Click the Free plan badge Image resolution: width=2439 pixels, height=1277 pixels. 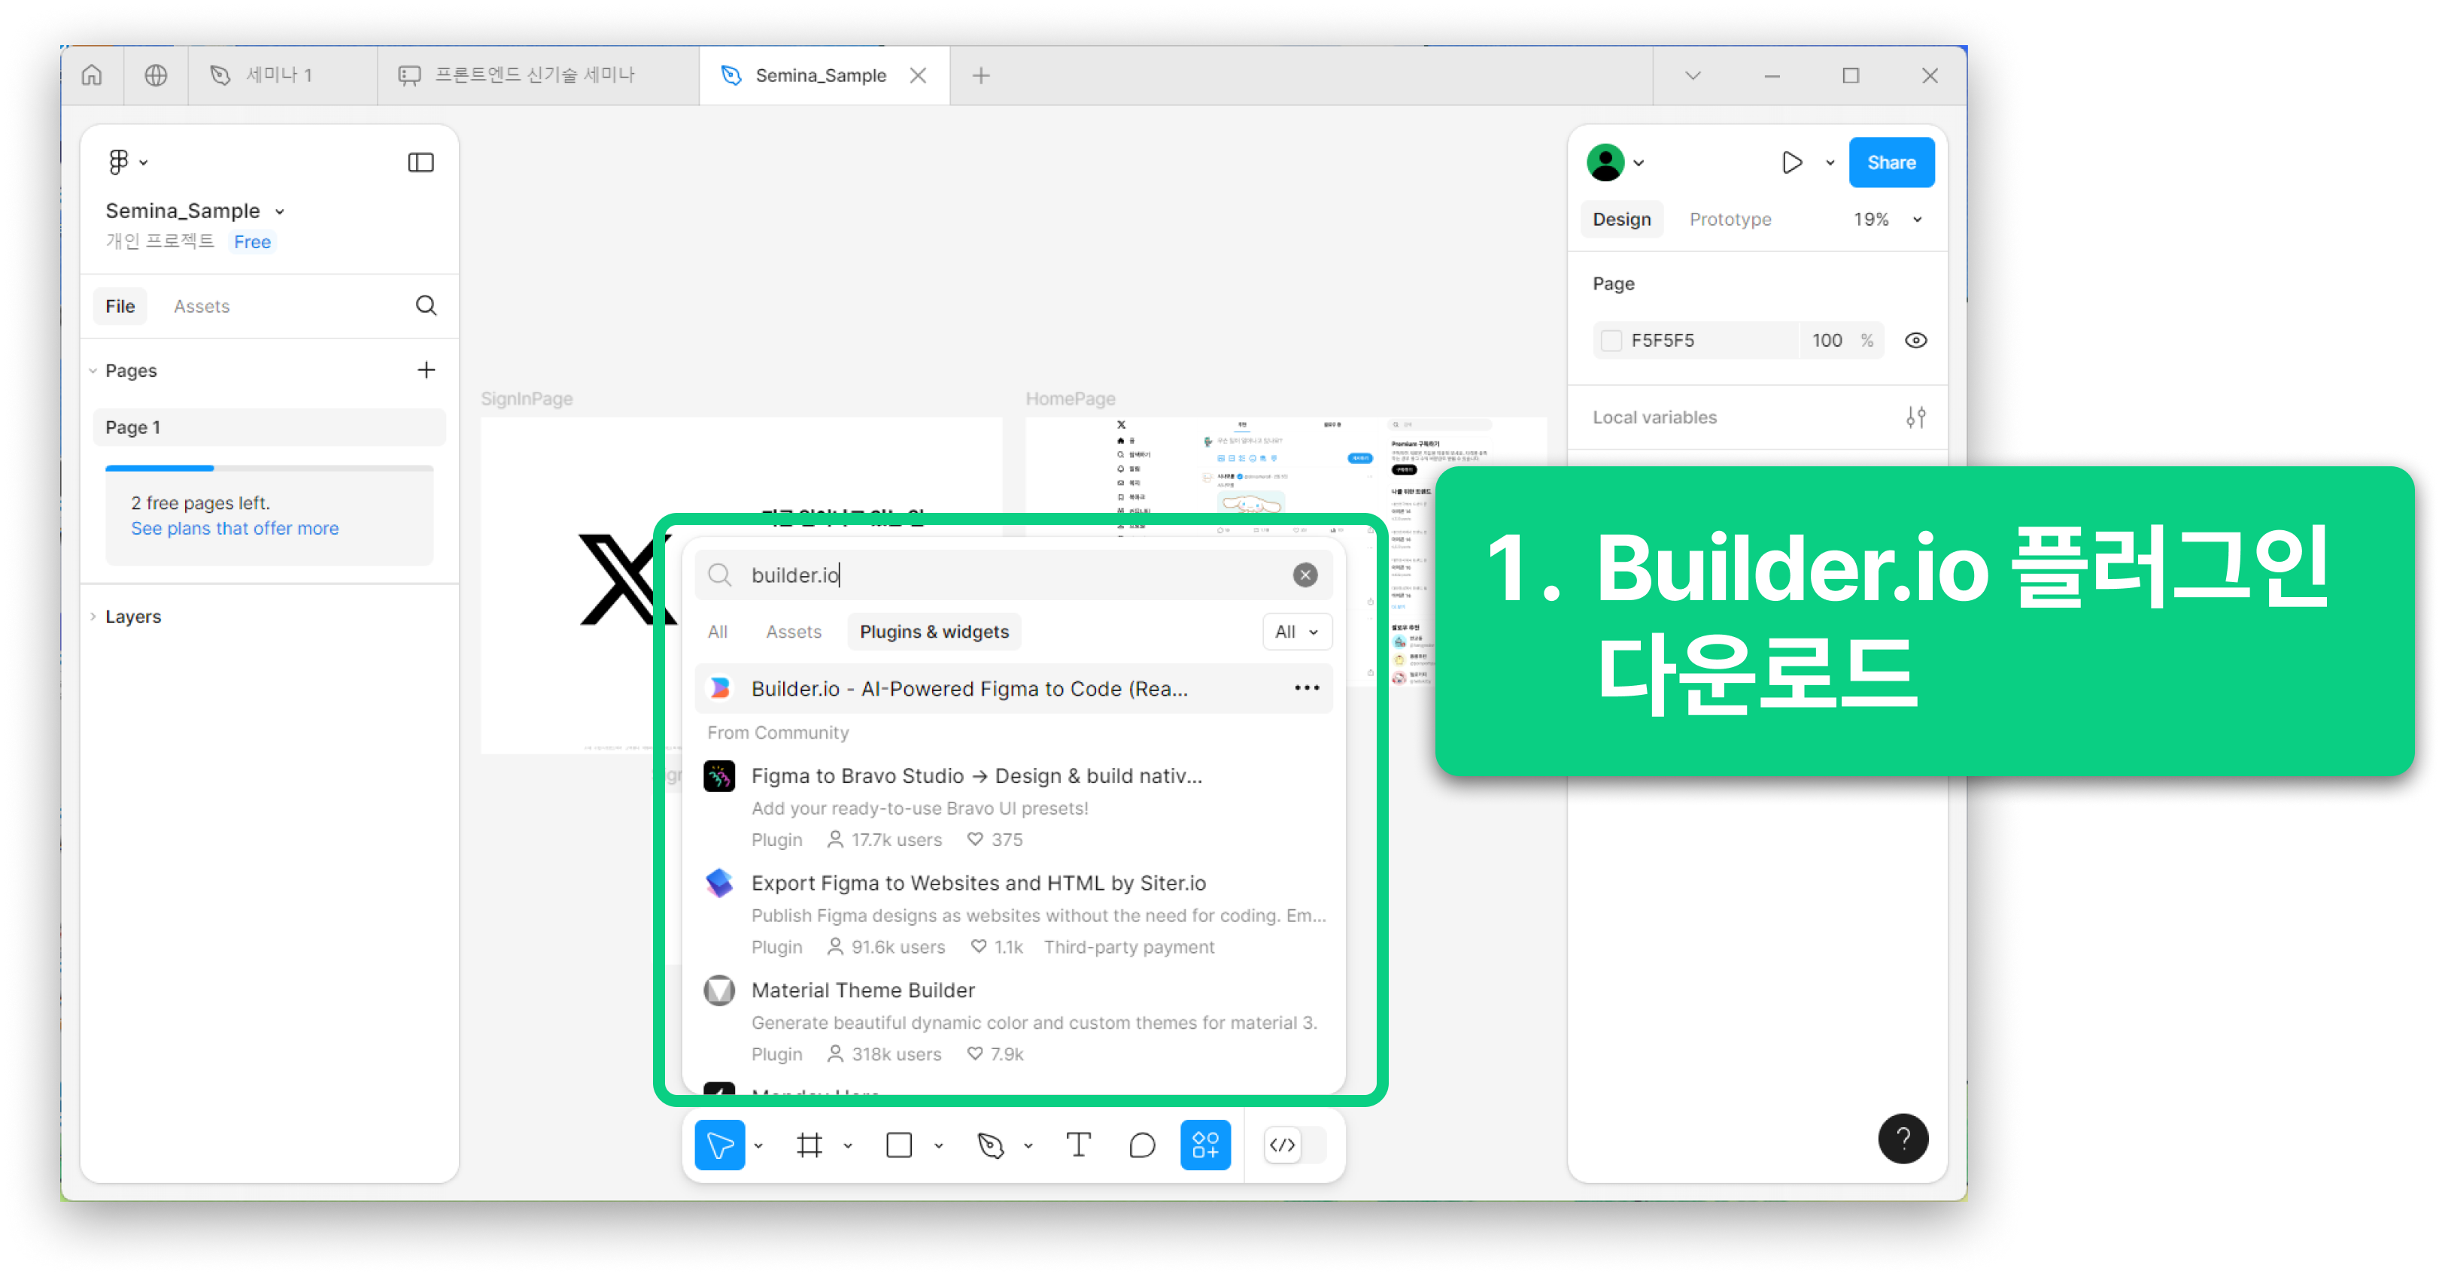click(x=252, y=241)
